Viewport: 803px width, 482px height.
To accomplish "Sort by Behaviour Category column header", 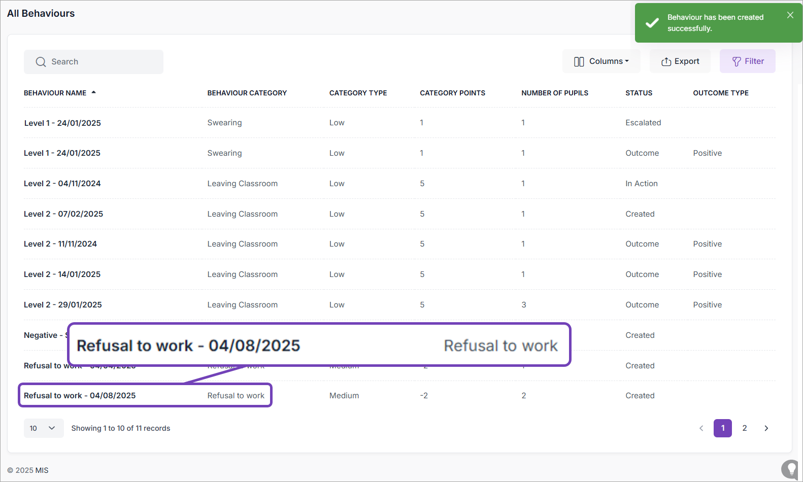I will click(247, 93).
